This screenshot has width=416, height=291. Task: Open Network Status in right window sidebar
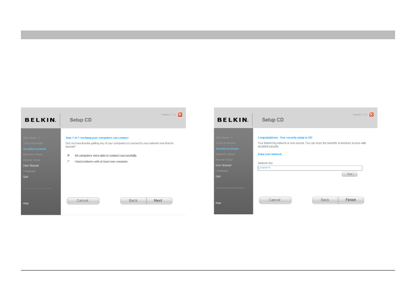[x=225, y=154]
